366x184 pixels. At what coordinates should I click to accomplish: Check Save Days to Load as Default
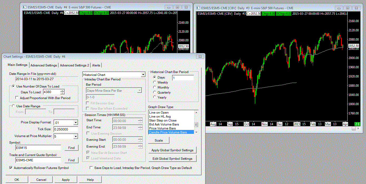pos(141,168)
